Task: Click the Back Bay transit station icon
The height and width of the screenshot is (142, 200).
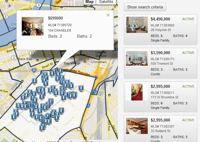Action: (x=37, y=60)
